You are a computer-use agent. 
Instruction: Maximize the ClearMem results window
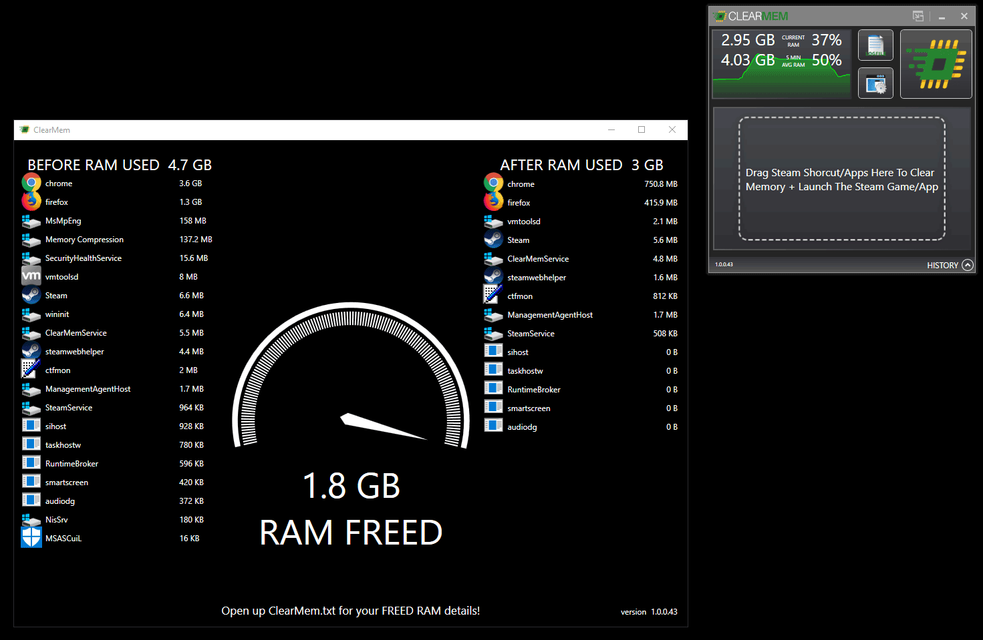point(642,129)
